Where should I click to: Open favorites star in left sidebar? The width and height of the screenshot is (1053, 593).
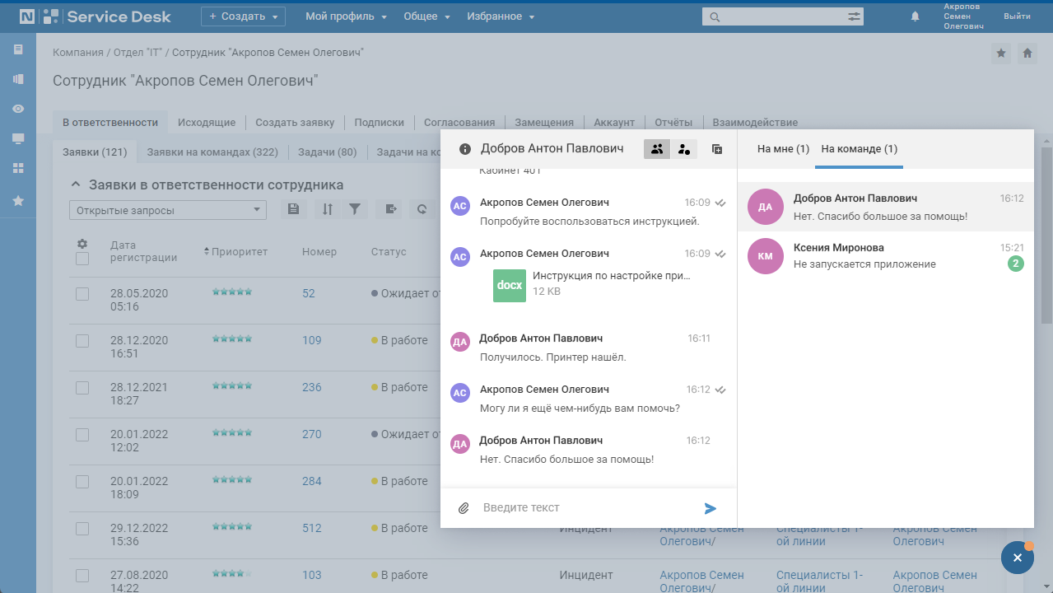tap(18, 200)
